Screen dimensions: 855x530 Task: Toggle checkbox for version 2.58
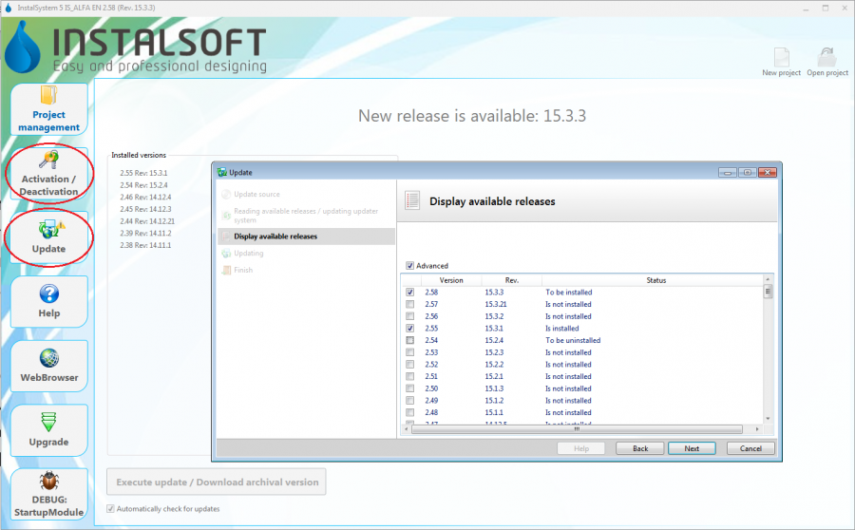coord(410,293)
